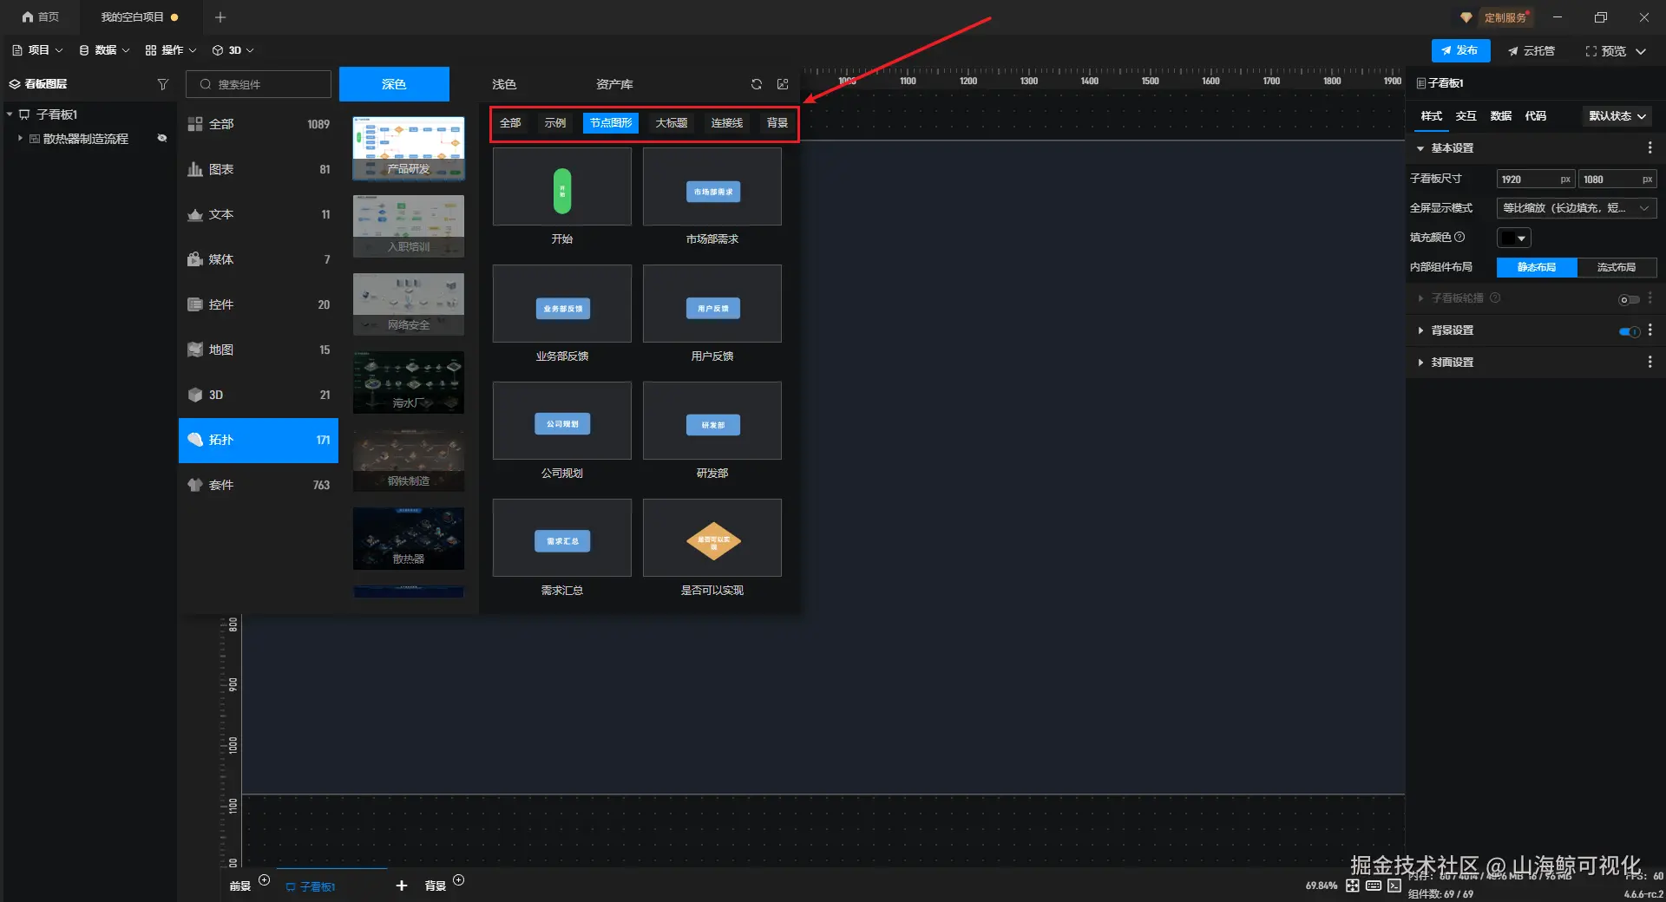Select the 文本 text category
Image resolution: width=1666 pixels, height=902 pixels.
click(259, 214)
